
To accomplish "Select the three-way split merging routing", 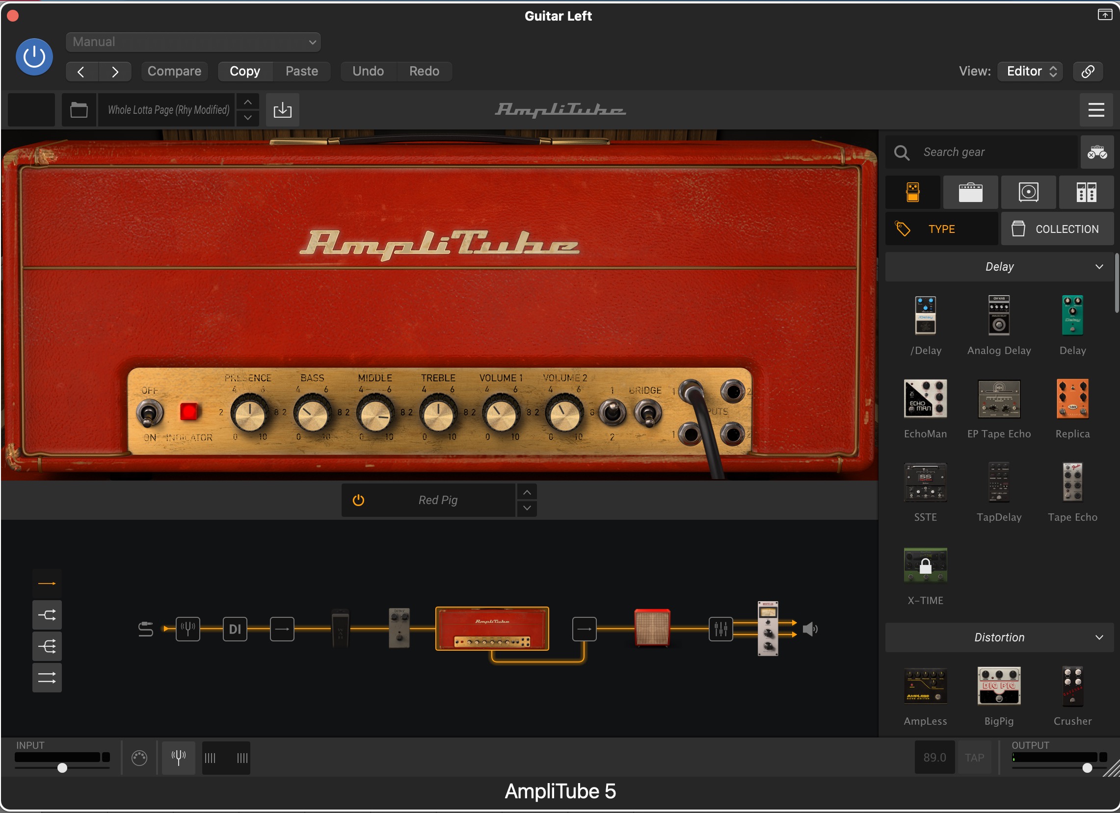I will pyautogui.click(x=47, y=647).
